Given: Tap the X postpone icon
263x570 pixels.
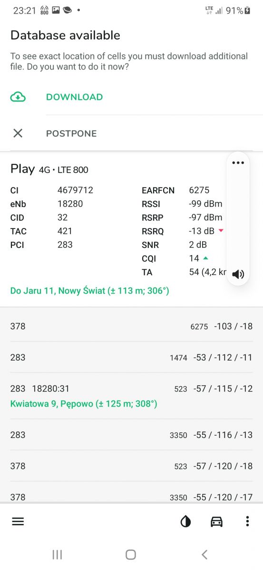Looking at the screenshot, I should point(18,133).
